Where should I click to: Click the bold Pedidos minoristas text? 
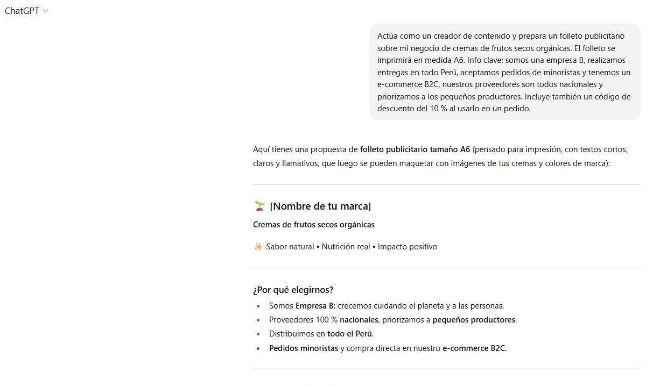304,348
